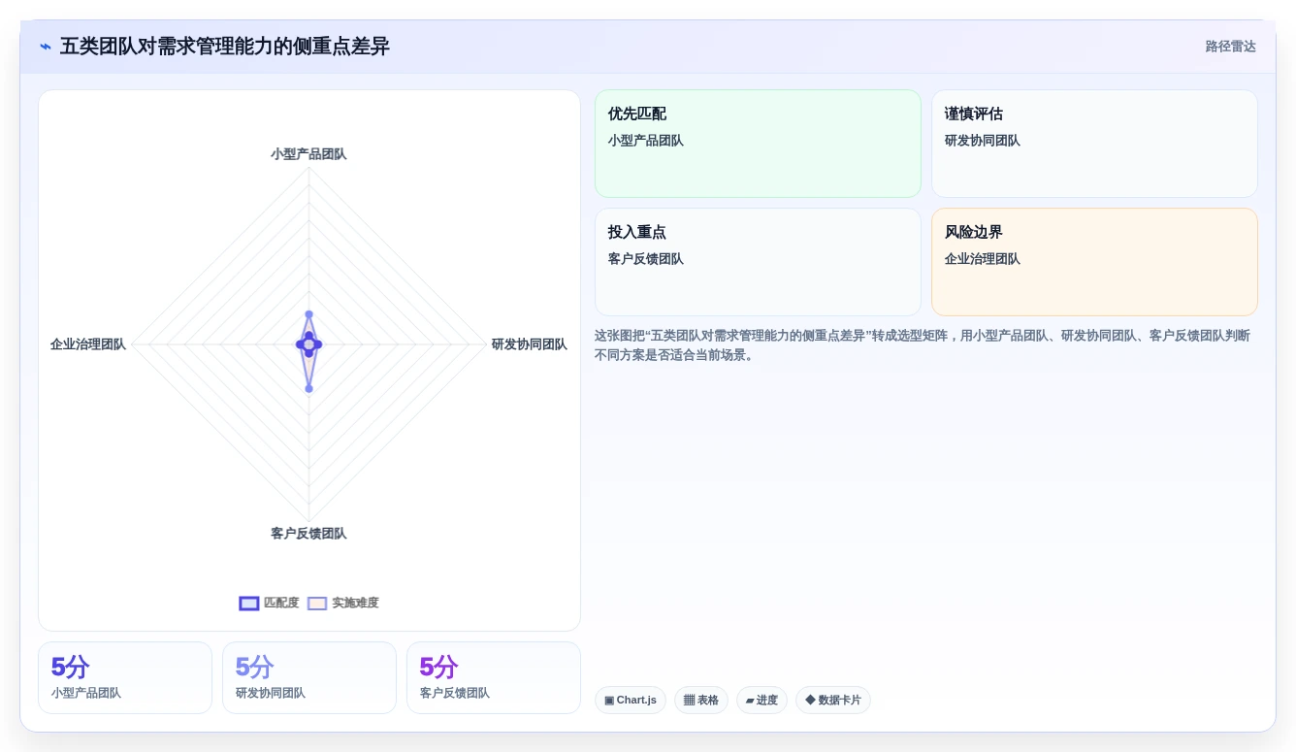Open the 谨慎评估 card
The height and width of the screenshot is (752, 1296).
(x=1094, y=144)
